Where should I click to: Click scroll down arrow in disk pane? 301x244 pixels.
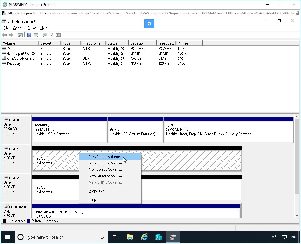click(297, 216)
